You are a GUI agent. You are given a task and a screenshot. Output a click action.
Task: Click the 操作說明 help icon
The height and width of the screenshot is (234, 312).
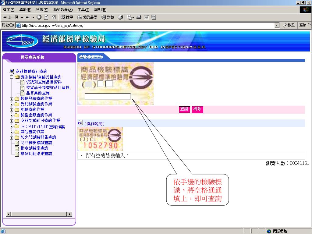point(80,123)
